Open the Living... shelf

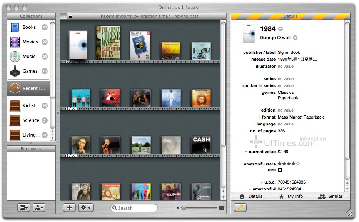coord(28,135)
